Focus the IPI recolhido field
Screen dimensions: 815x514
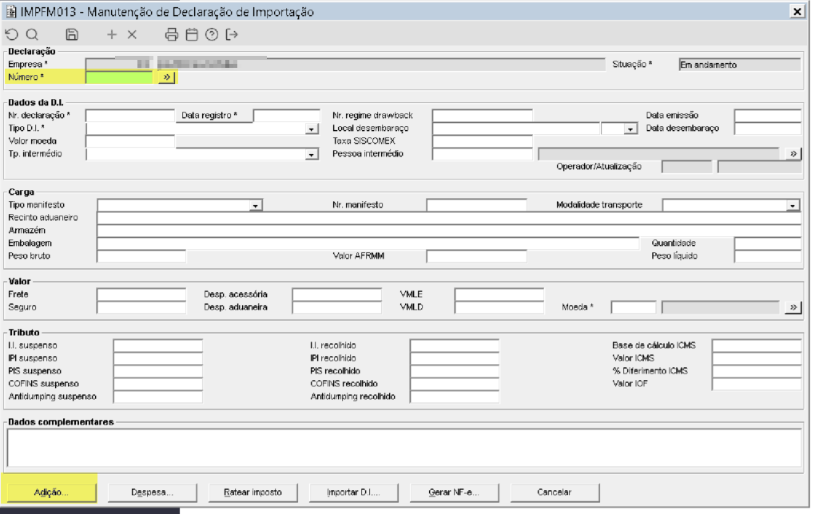(x=455, y=358)
